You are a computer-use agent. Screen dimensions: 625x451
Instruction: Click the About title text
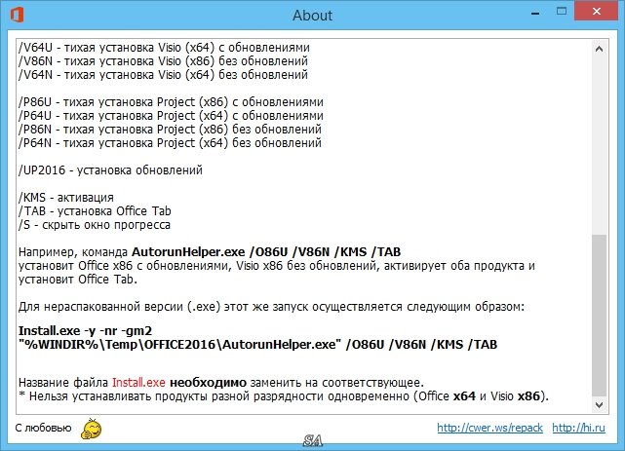tap(312, 16)
